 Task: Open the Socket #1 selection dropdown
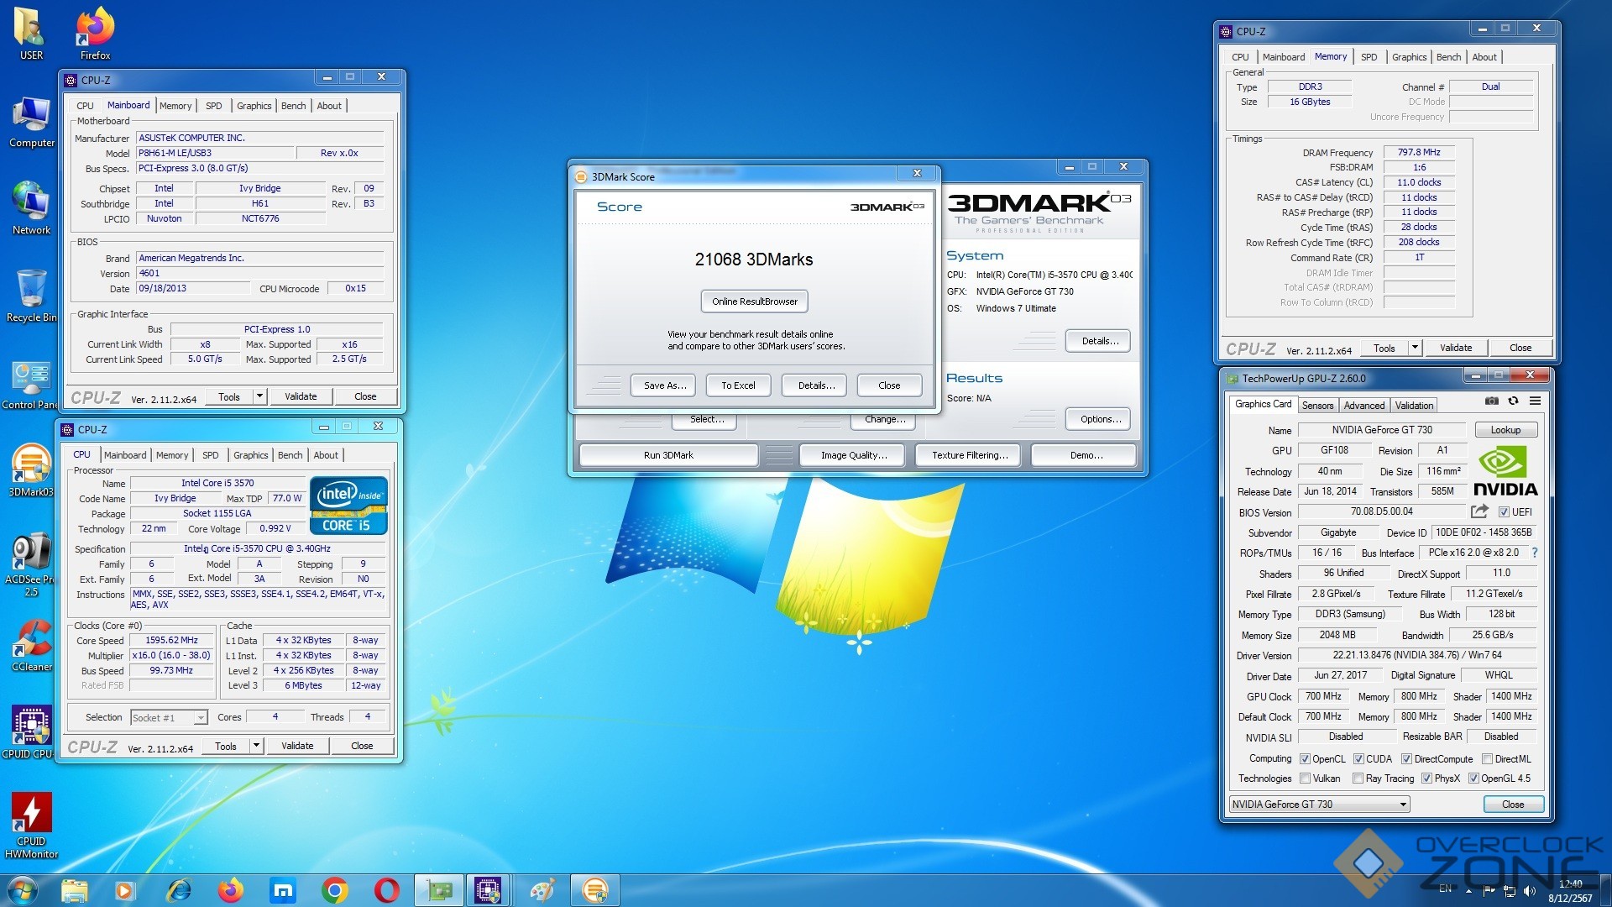(201, 718)
